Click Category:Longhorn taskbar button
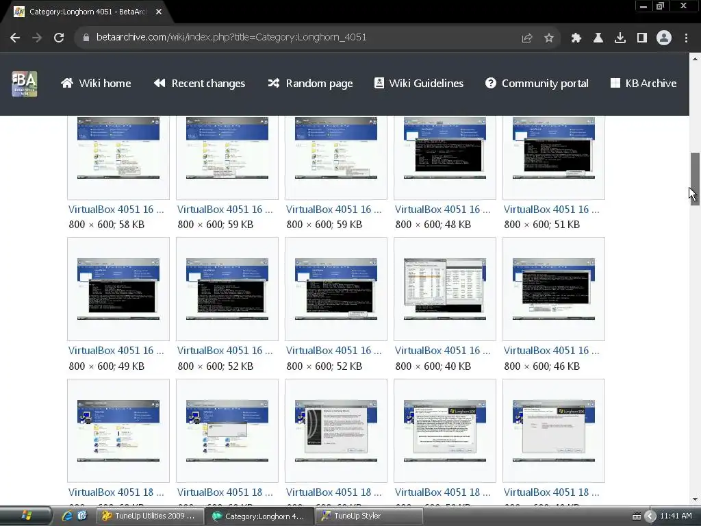701x526 pixels. [x=259, y=516]
